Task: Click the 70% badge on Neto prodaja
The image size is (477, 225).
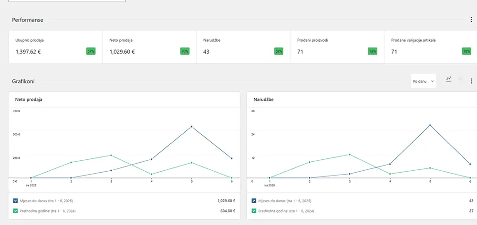Action: click(185, 51)
